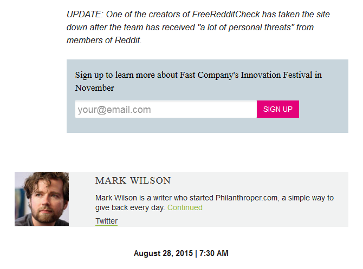Click "members of Reddit" in the update
Viewport: 363px width, 269px height.
click(x=103, y=41)
